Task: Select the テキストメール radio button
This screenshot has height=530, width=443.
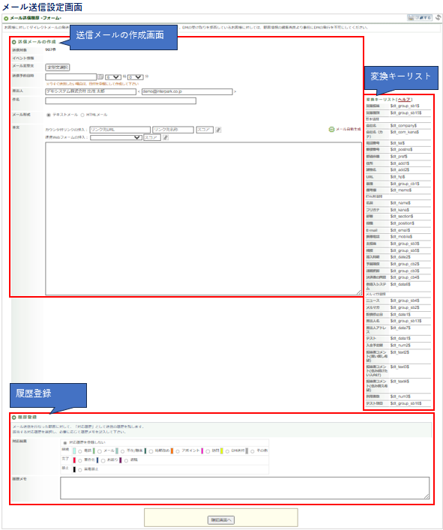Action: pyautogui.click(x=49, y=115)
